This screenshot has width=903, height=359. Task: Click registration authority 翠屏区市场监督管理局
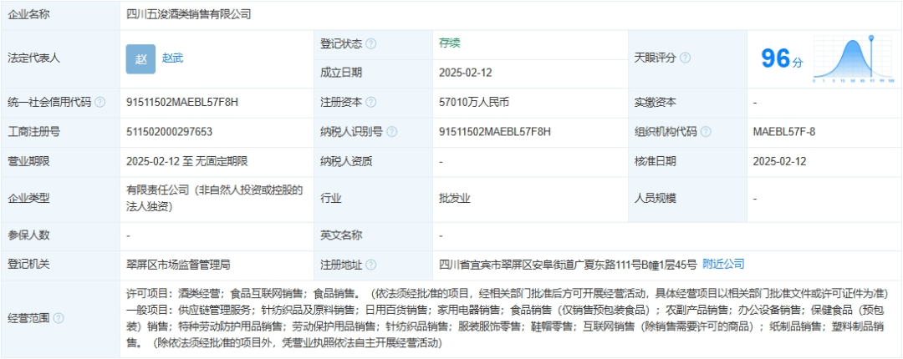point(179,265)
